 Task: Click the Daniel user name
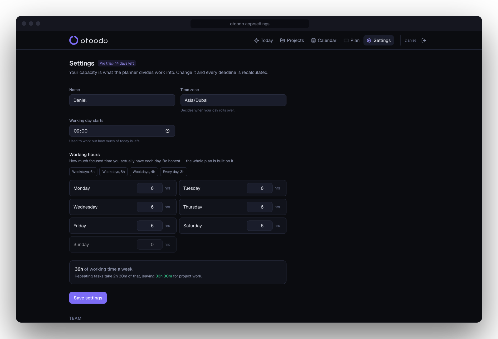(x=410, y=40)
